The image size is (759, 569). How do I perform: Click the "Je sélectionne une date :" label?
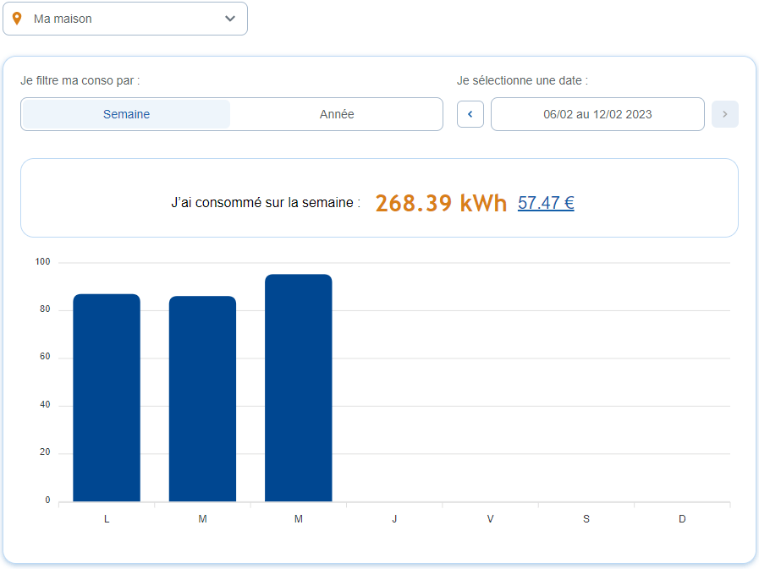point(522,81)
